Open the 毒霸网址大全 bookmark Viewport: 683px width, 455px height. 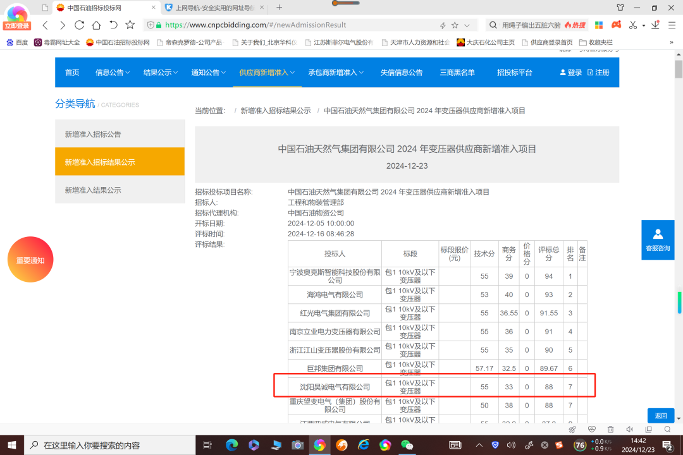pos(57,42)
